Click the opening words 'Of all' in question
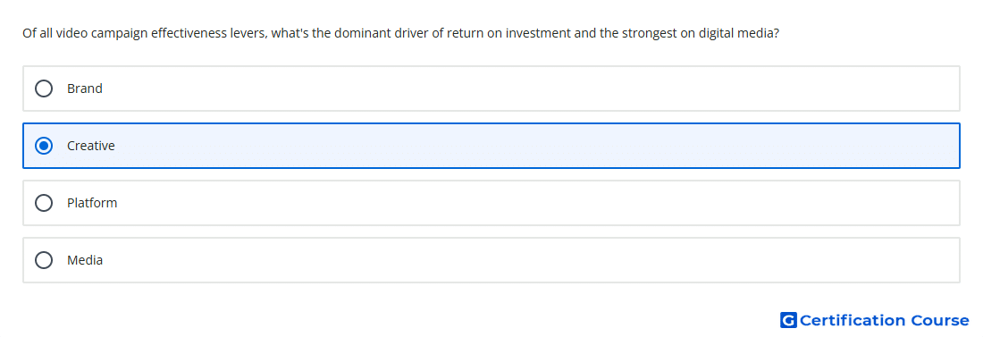The height and width of the screenshot is (337, 983). click(38, 33)
